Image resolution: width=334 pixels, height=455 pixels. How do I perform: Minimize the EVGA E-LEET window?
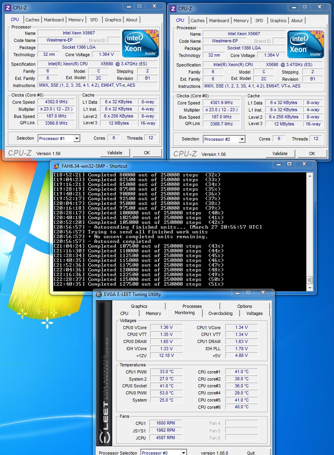pyautogui.click(x=238, y=292)
